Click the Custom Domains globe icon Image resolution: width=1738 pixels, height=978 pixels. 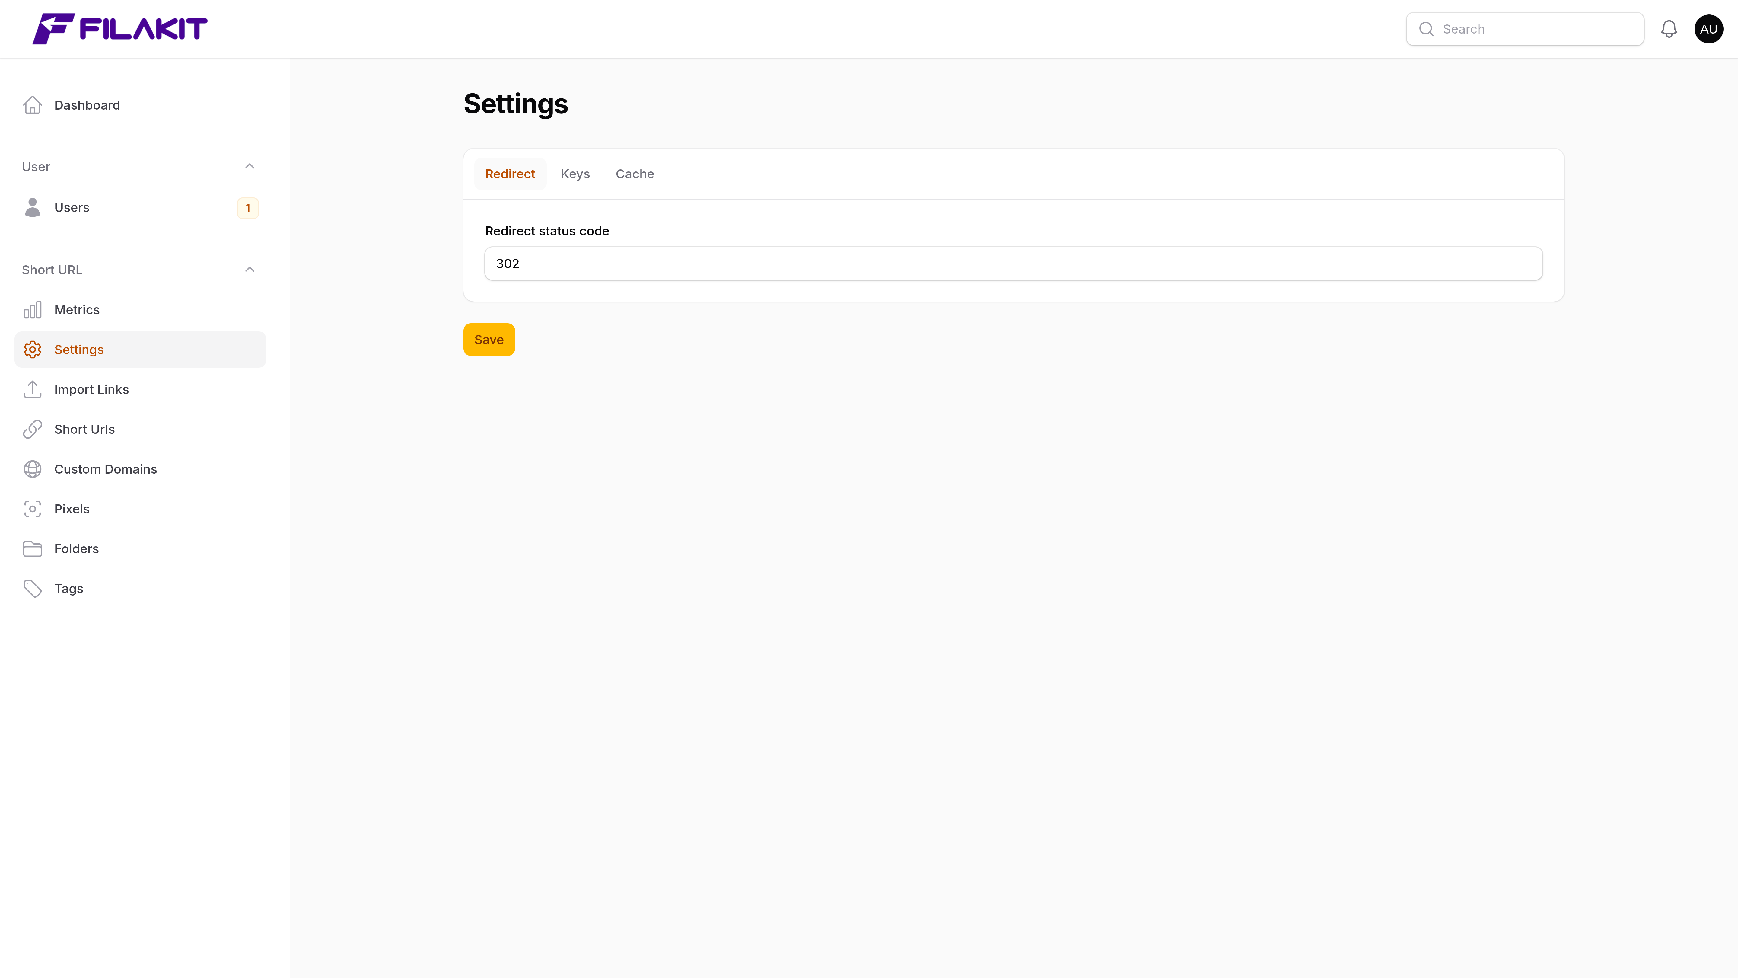[x=32, y=469]
